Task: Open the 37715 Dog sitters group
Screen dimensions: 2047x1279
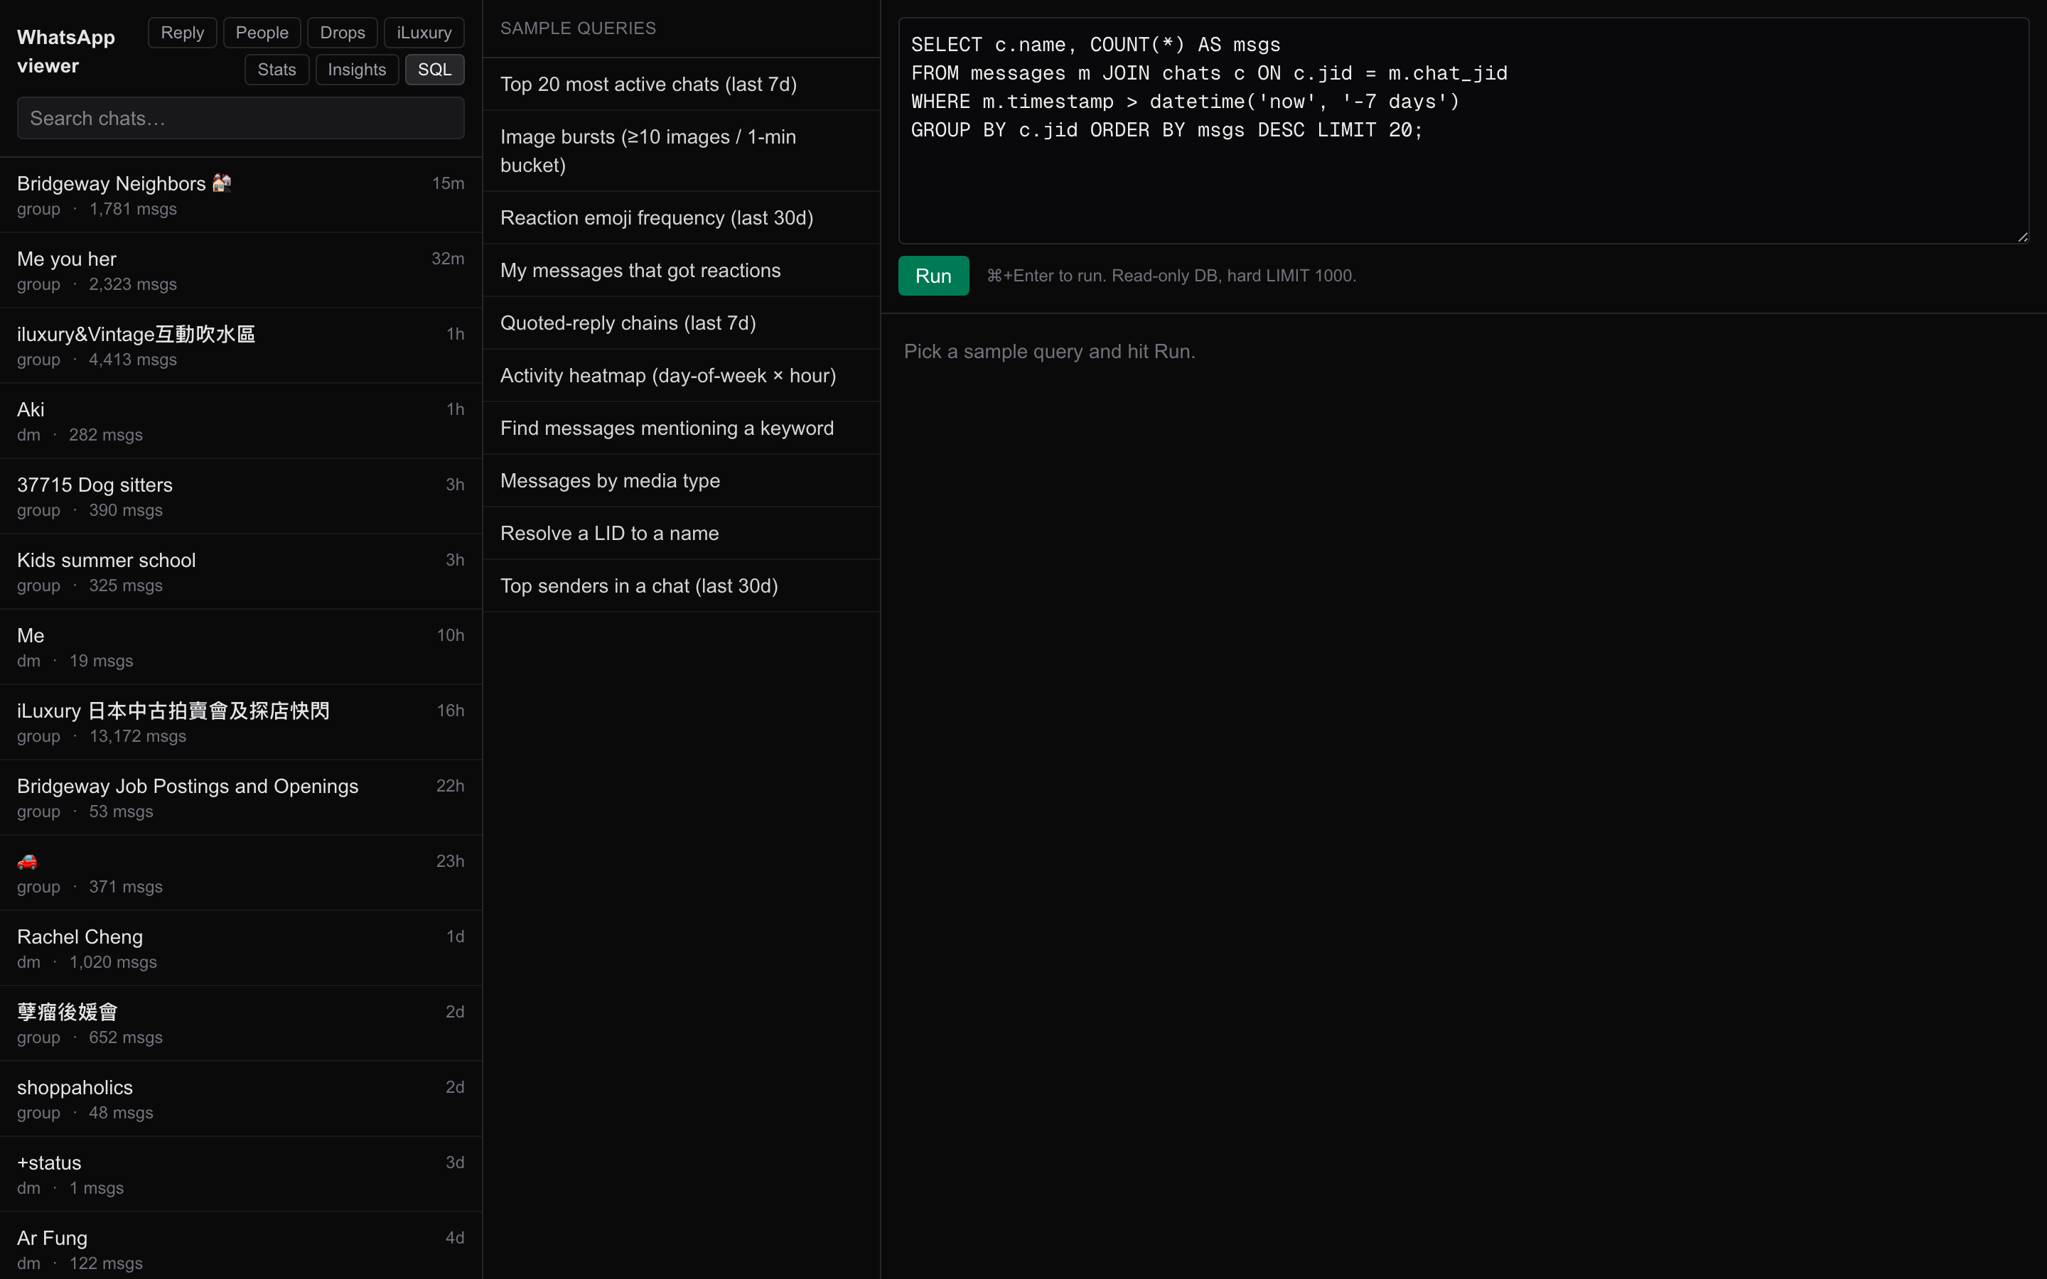Action: tap(240, 497)
